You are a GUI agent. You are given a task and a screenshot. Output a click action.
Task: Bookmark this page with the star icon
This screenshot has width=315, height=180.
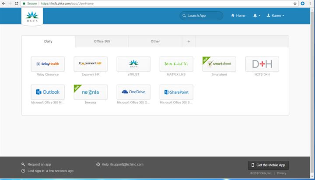click(295, 3)
